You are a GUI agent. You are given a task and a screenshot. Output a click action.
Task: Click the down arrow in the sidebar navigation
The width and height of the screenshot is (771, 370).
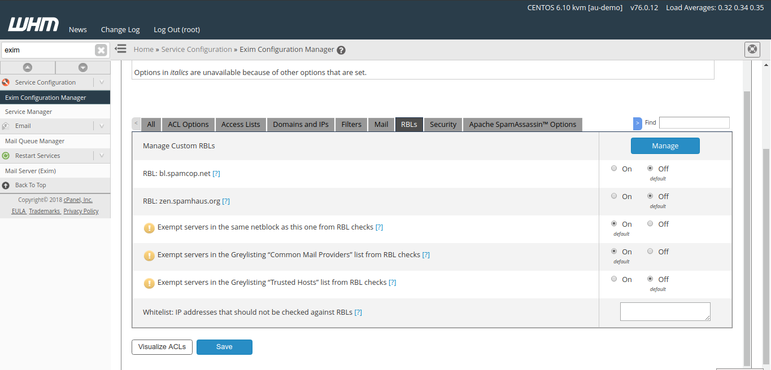pyautogui.click(x=82, y=67)
